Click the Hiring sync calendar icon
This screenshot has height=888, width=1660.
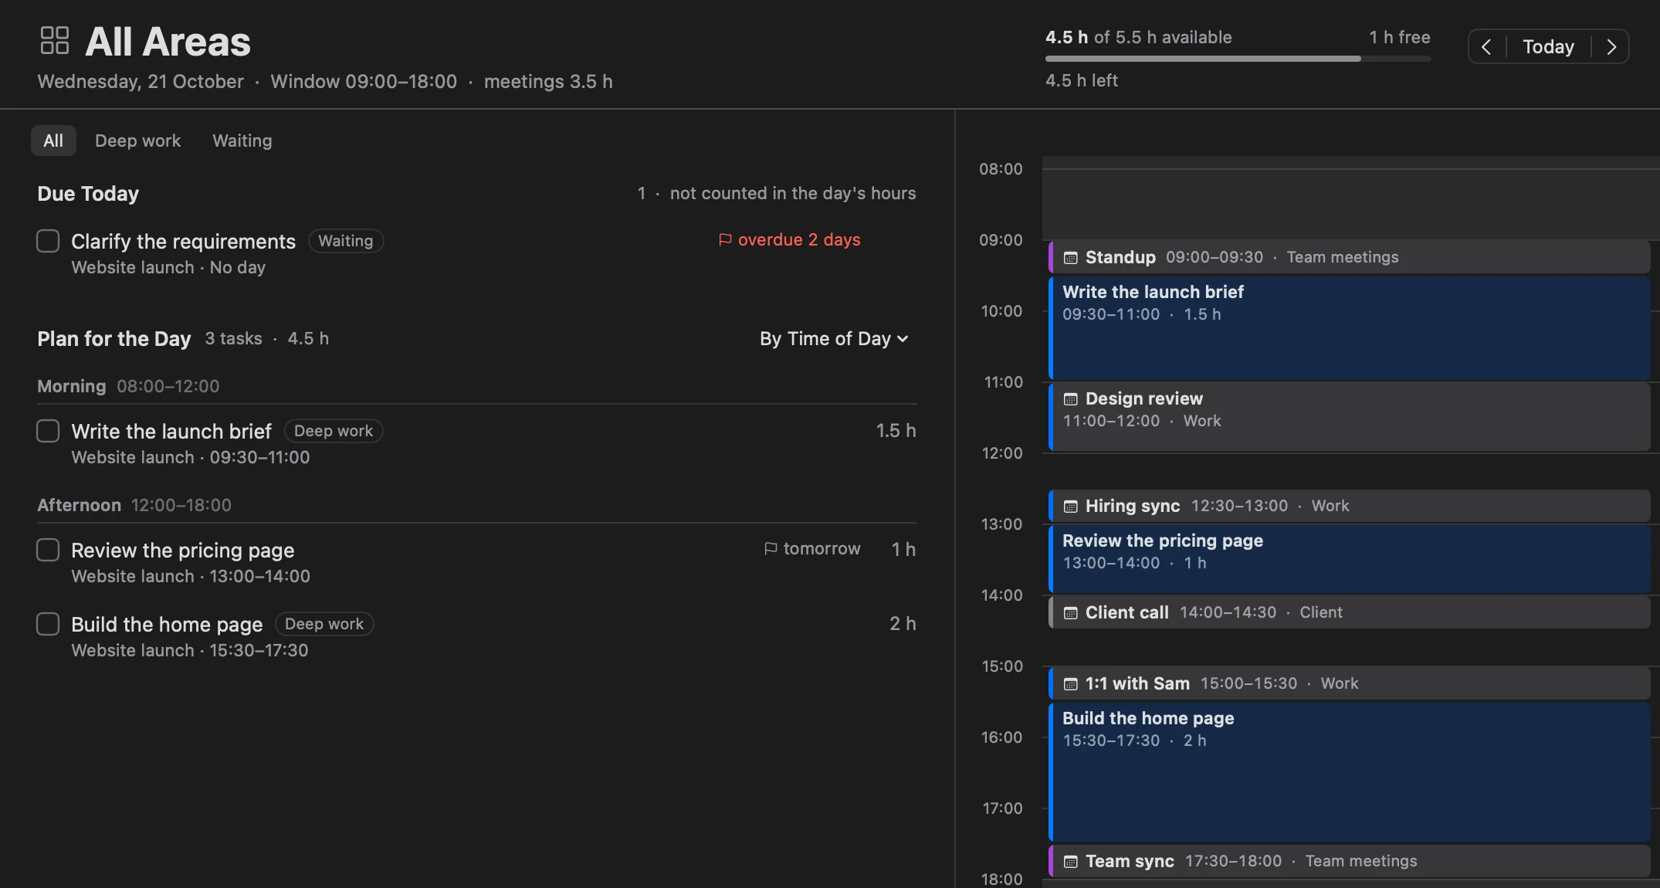(1070, 507)
